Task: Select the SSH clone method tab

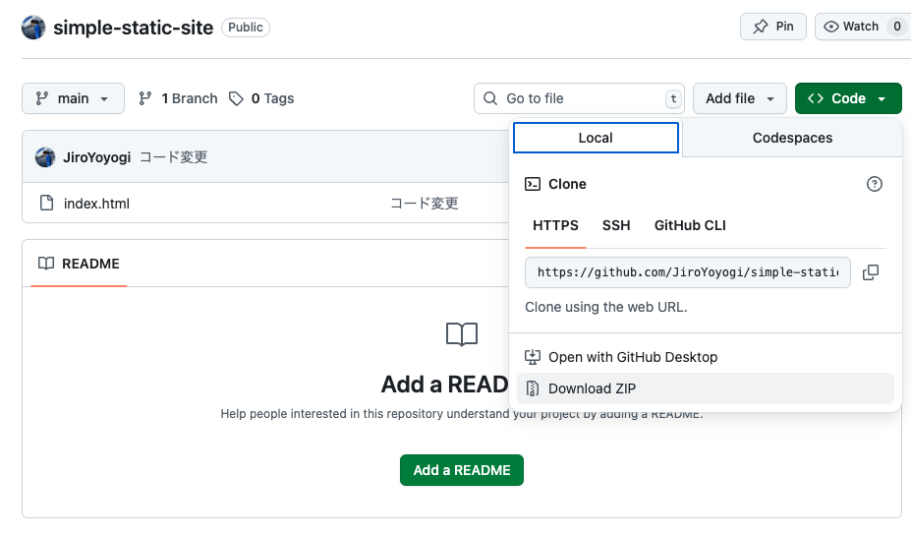Action: 616,225
